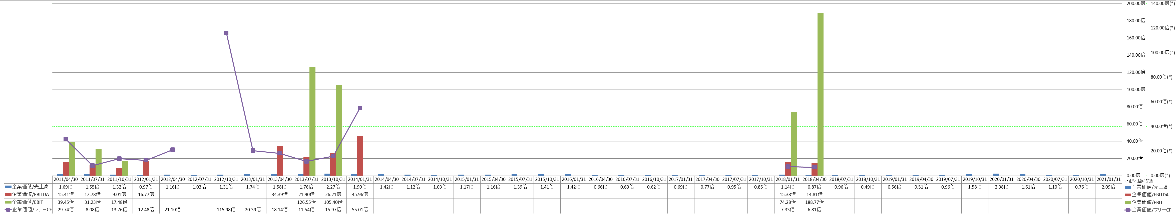Select the 39.45倍 EBIT cell
This screenshot has height=214, width=1176.
pyautogui.click(x=66, y=202)
